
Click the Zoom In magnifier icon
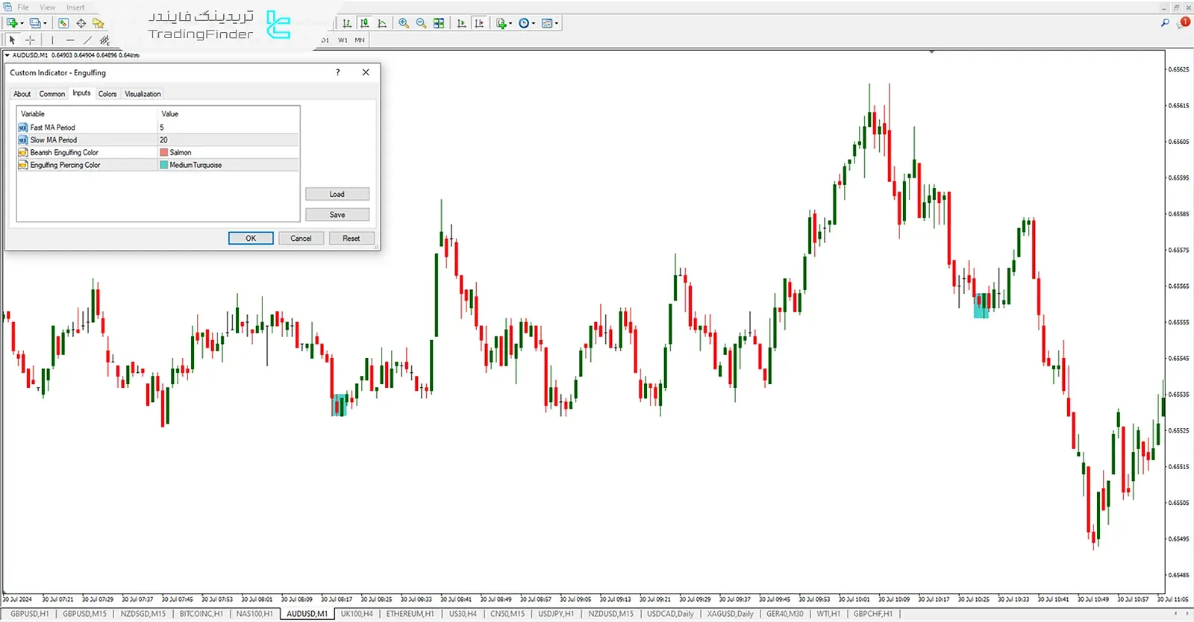[x=404, y=23]
